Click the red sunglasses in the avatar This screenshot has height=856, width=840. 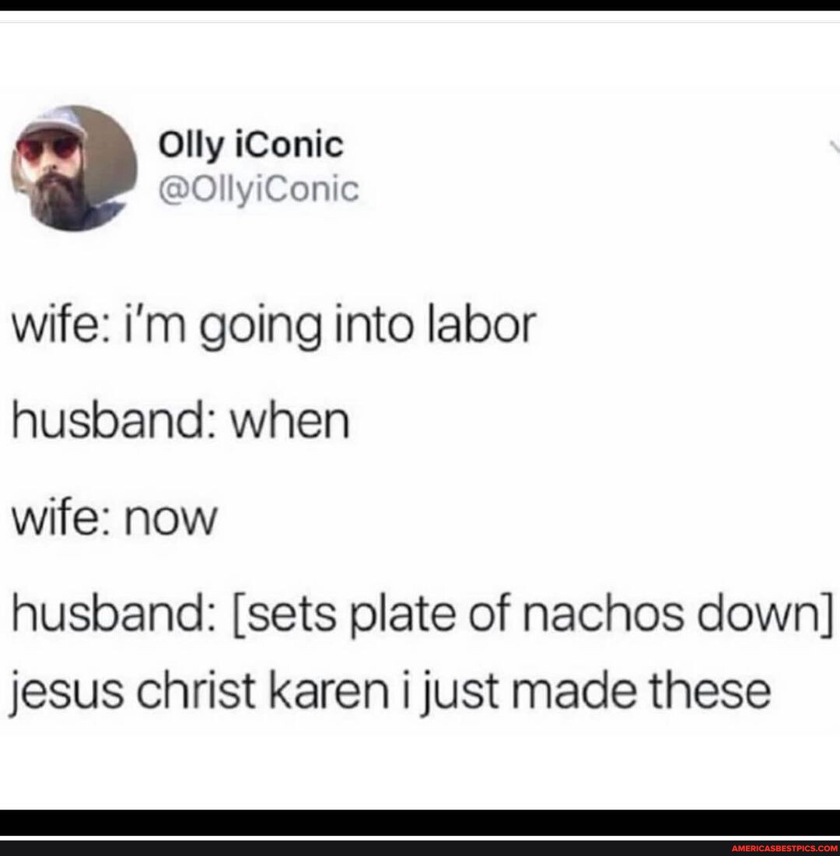(48, 147)
